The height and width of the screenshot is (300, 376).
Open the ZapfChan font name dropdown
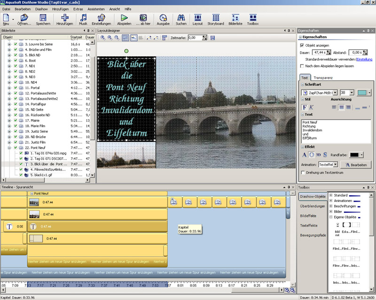point(336,93)
